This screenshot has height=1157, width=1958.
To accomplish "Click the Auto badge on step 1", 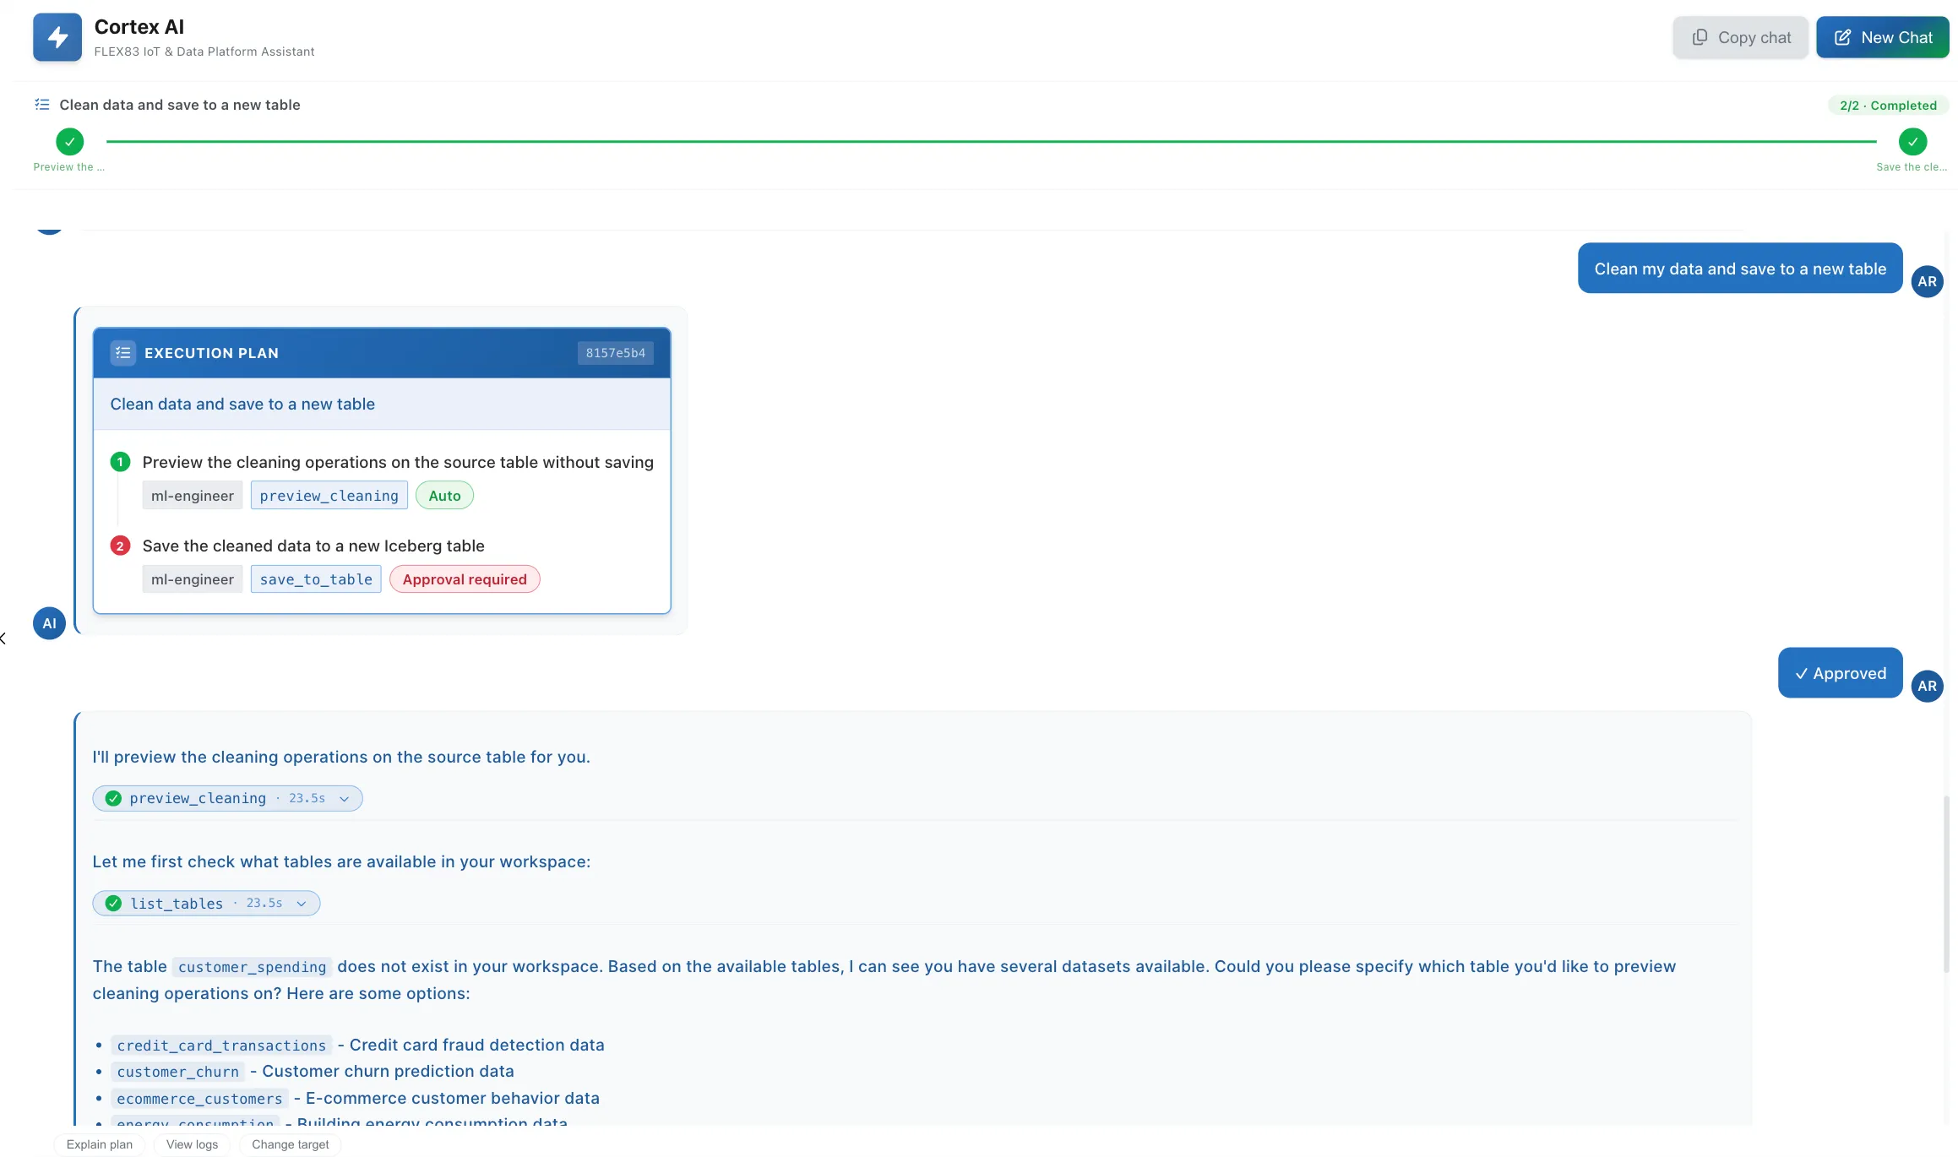I will coord(444,496).
